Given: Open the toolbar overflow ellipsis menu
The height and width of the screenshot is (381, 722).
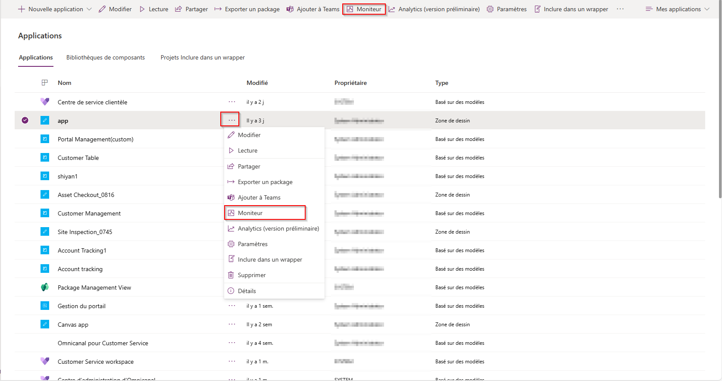Looking at the screenshot, I should tap(620, 9).
